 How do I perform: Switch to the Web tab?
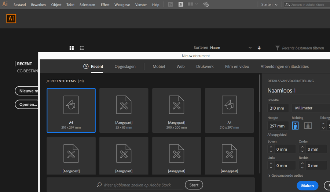[180, 66]
